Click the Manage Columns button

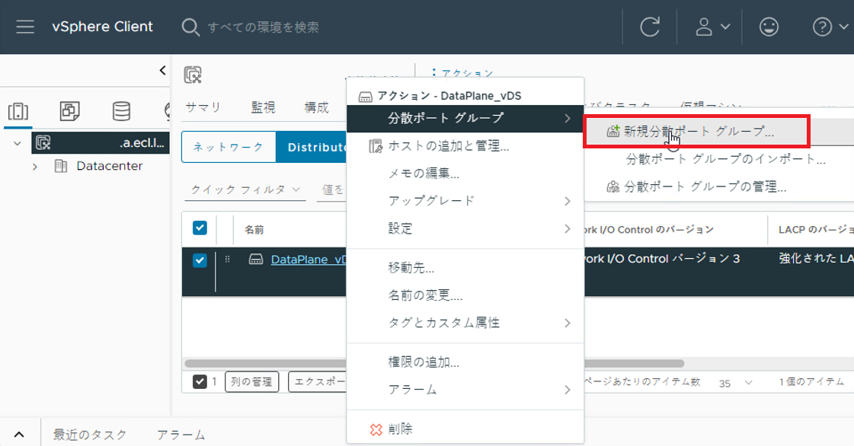coord(251,381)
